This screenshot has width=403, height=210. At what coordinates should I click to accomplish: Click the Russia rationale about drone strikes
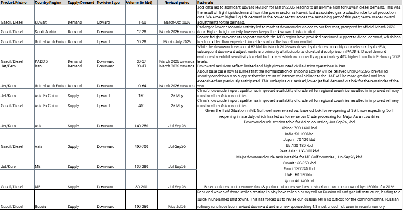point(299,199)
